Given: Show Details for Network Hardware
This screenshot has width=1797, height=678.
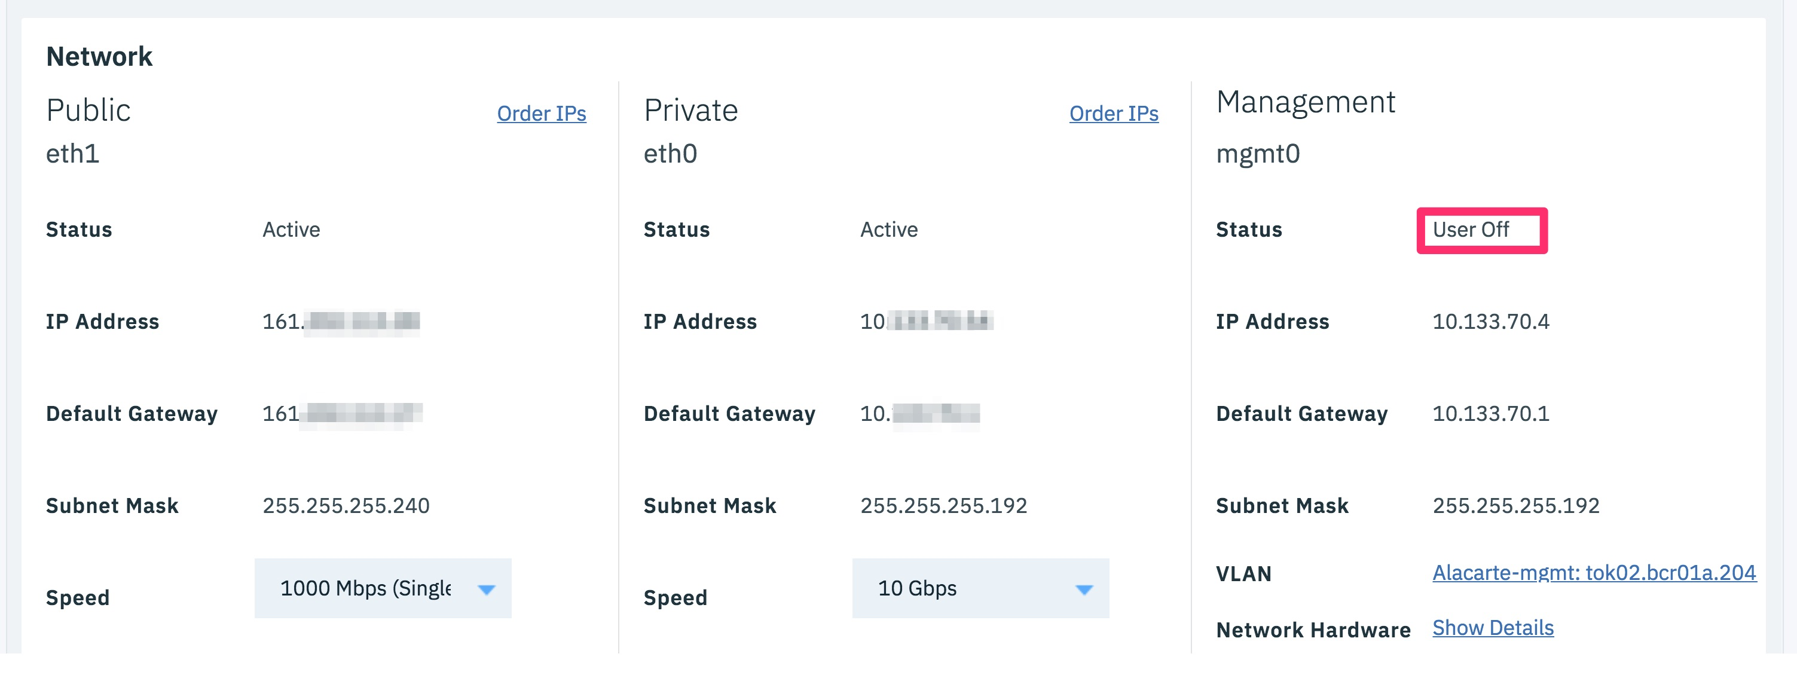Looking at the screenshot, I should (1493, 627).
